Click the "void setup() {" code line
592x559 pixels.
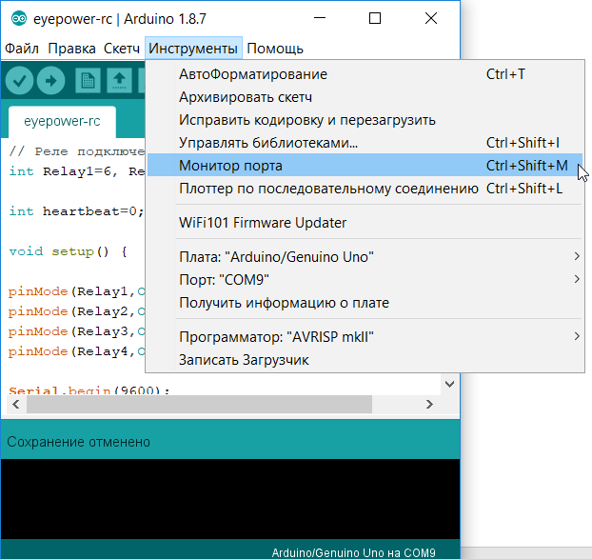coord(68,251)
